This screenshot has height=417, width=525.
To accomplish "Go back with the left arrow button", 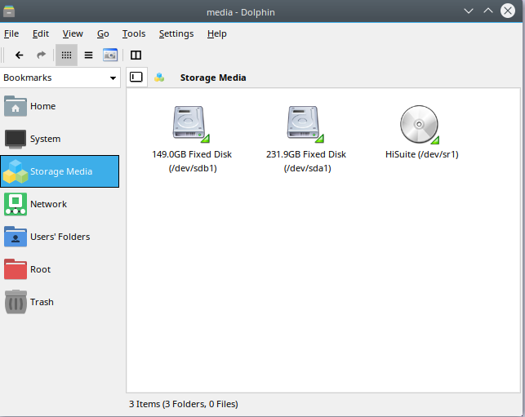I will [20, 55].
